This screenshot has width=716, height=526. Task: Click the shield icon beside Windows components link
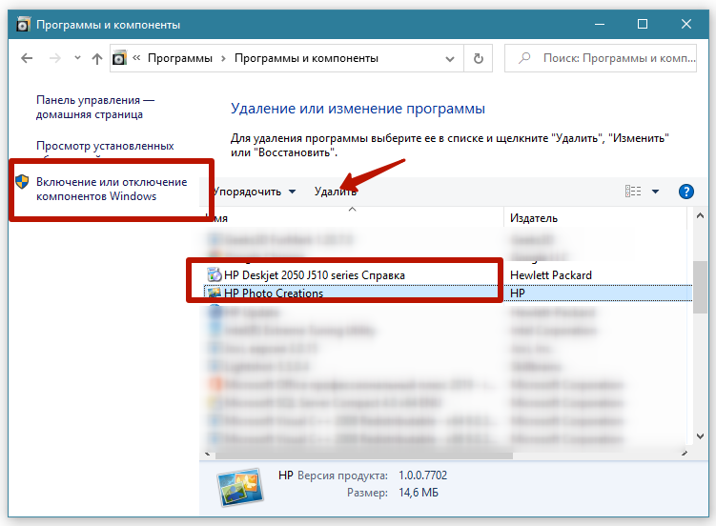pyautogui.click(x=23, y=182)
